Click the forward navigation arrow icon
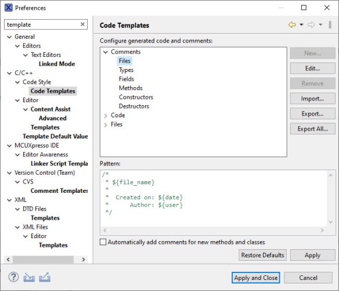This screenshot has height=291, width=339. coord(311,25)
